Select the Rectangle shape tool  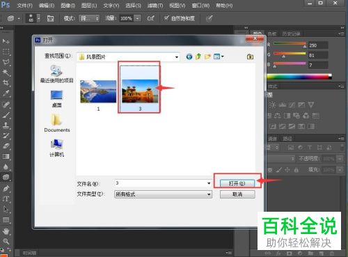coord(6,219)
